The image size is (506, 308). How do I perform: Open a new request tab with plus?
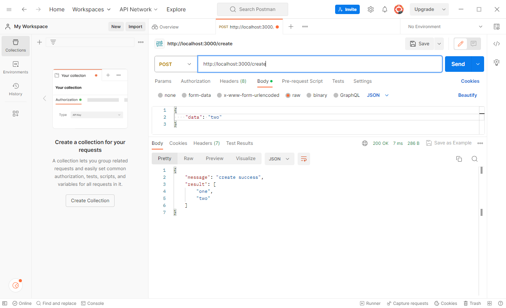click(x=291, y=27)
